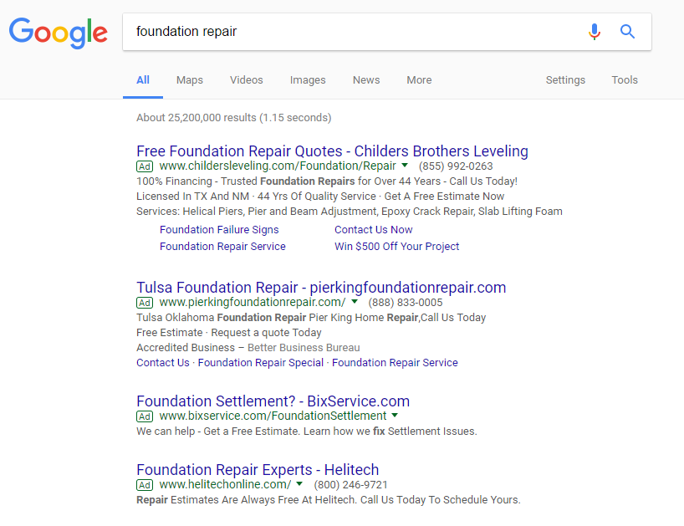Click the Ad badge beside bixservice.com
684x526 pixels.
click(x=145, y=416)
